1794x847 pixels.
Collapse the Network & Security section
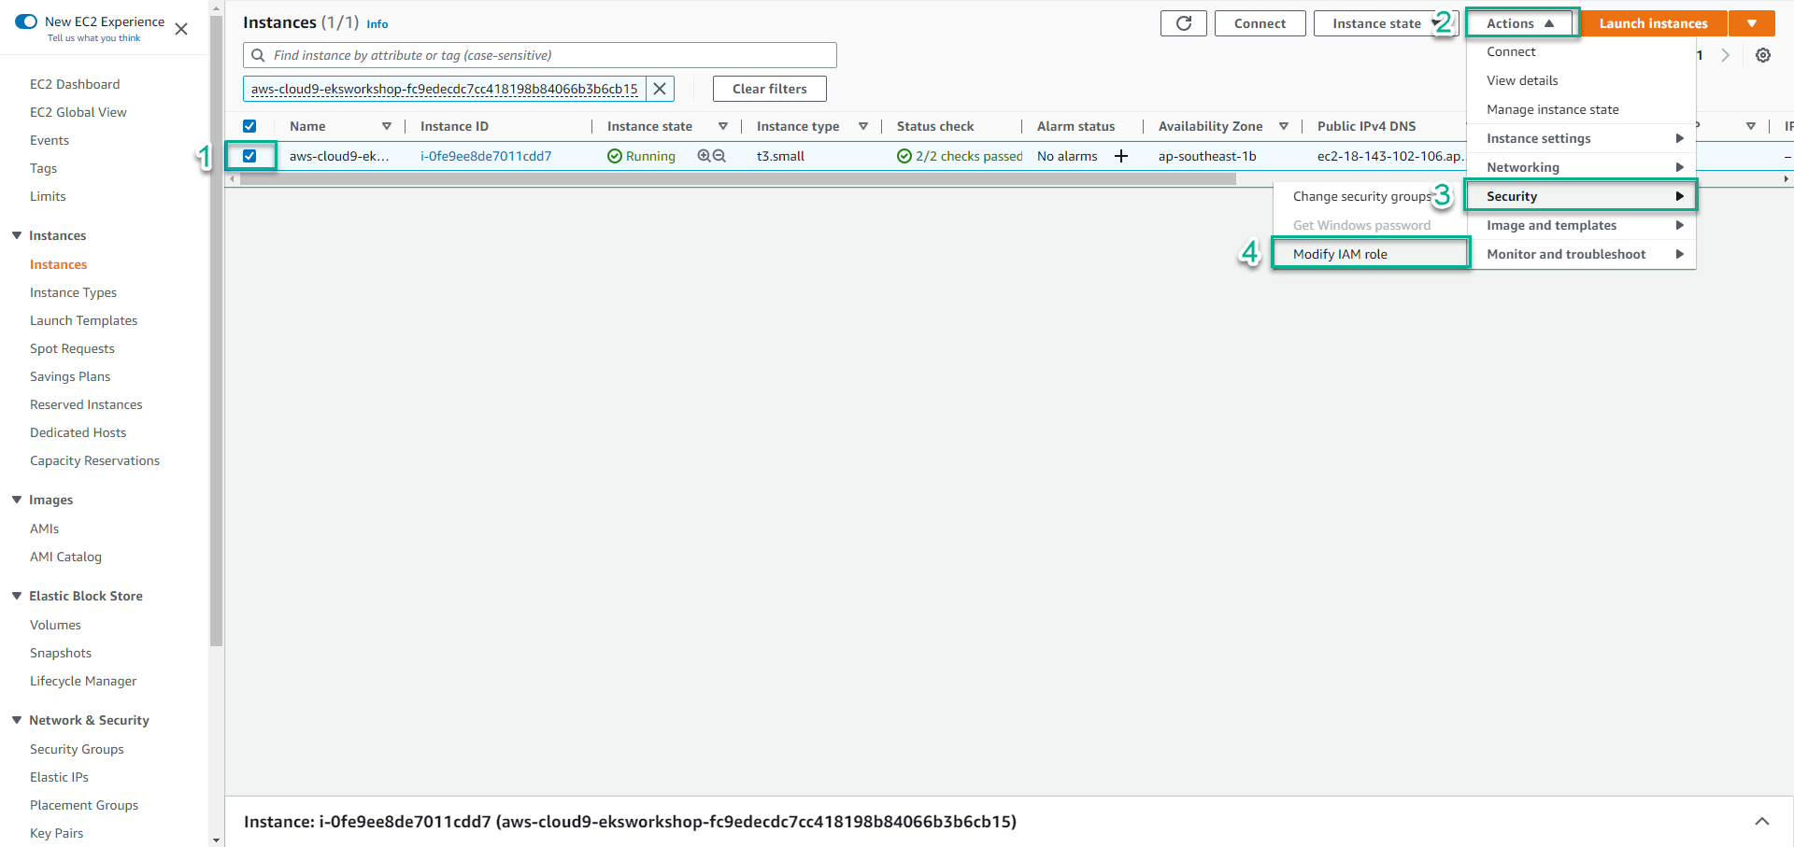tap(17, 720)
